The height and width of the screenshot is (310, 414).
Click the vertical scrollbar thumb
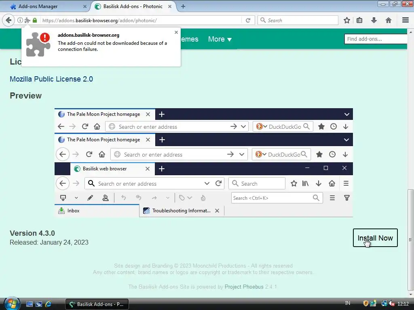pyautogui.click(x=410, y=240)
